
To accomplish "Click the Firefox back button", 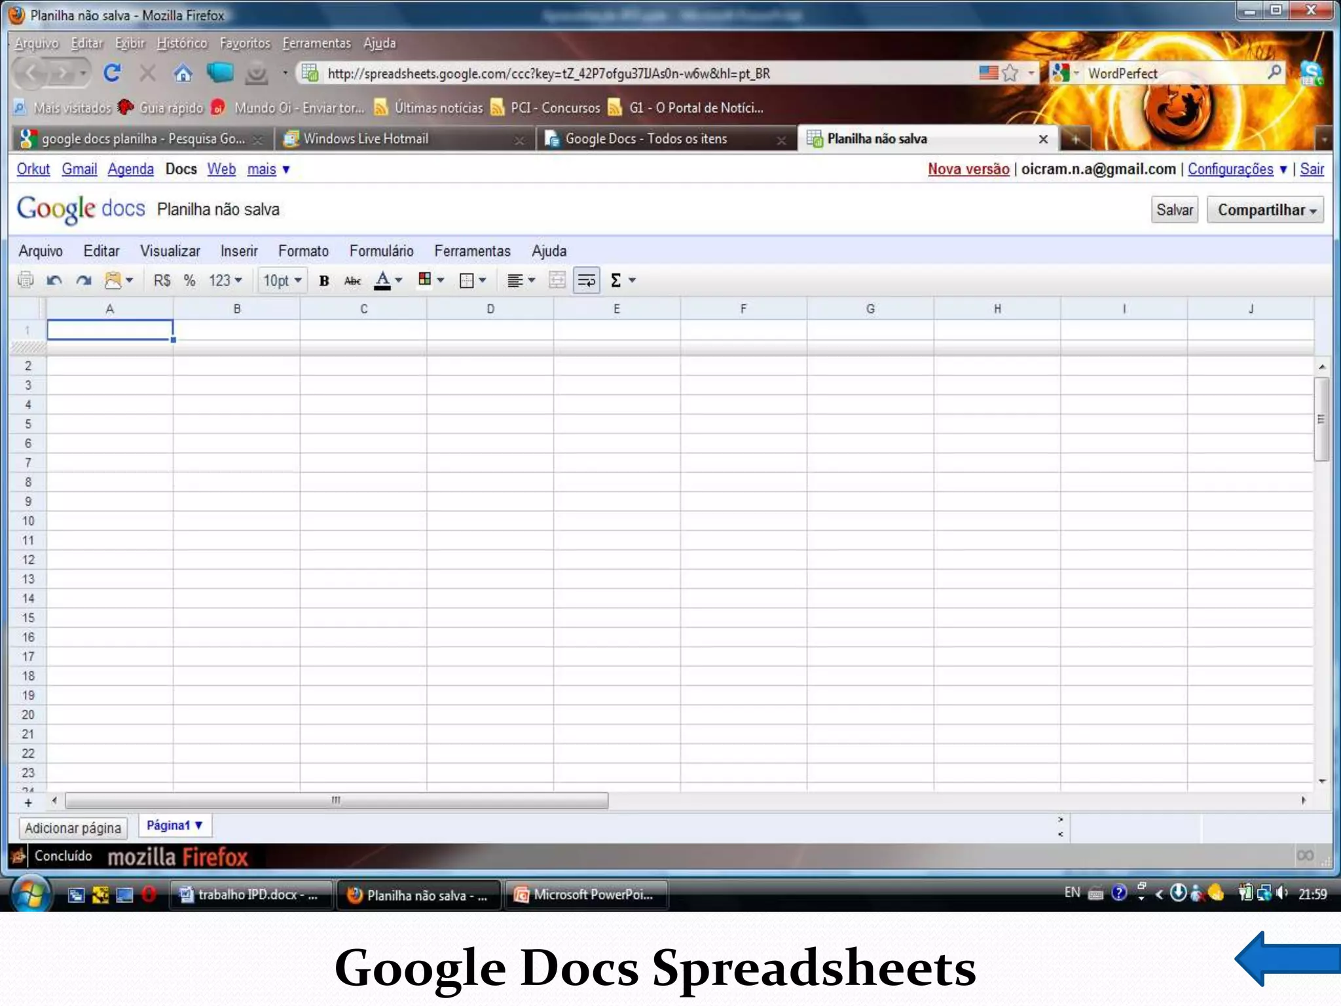I will coord(31,73).
